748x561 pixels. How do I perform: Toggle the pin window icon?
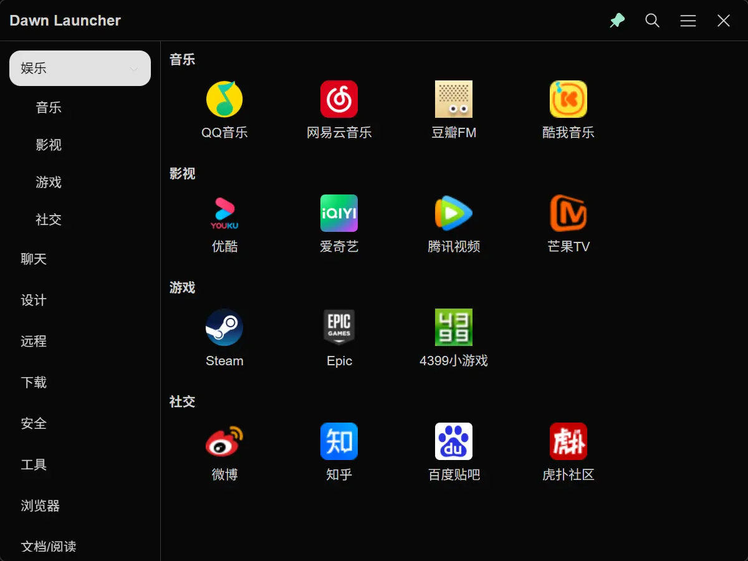point(617,21)
